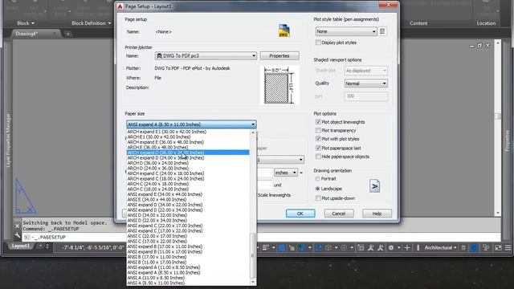Select ARCH expand C (24.00 x 18.00 Inches)
The width and height of the screenshot is (514, 289).
click(188, 173)
